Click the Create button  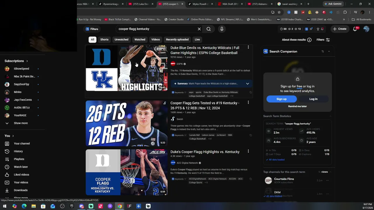[340, 29]
